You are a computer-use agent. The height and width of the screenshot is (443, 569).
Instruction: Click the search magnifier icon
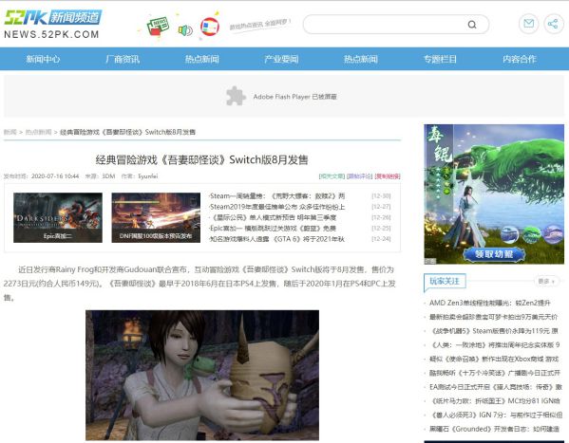coord(472,25)
